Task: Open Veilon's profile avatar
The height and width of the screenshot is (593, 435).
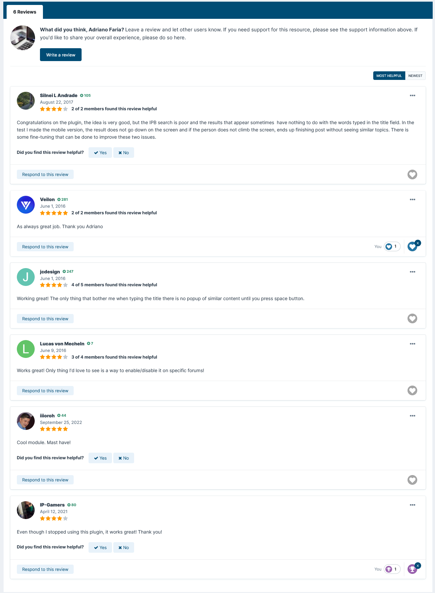Action: 26,205
